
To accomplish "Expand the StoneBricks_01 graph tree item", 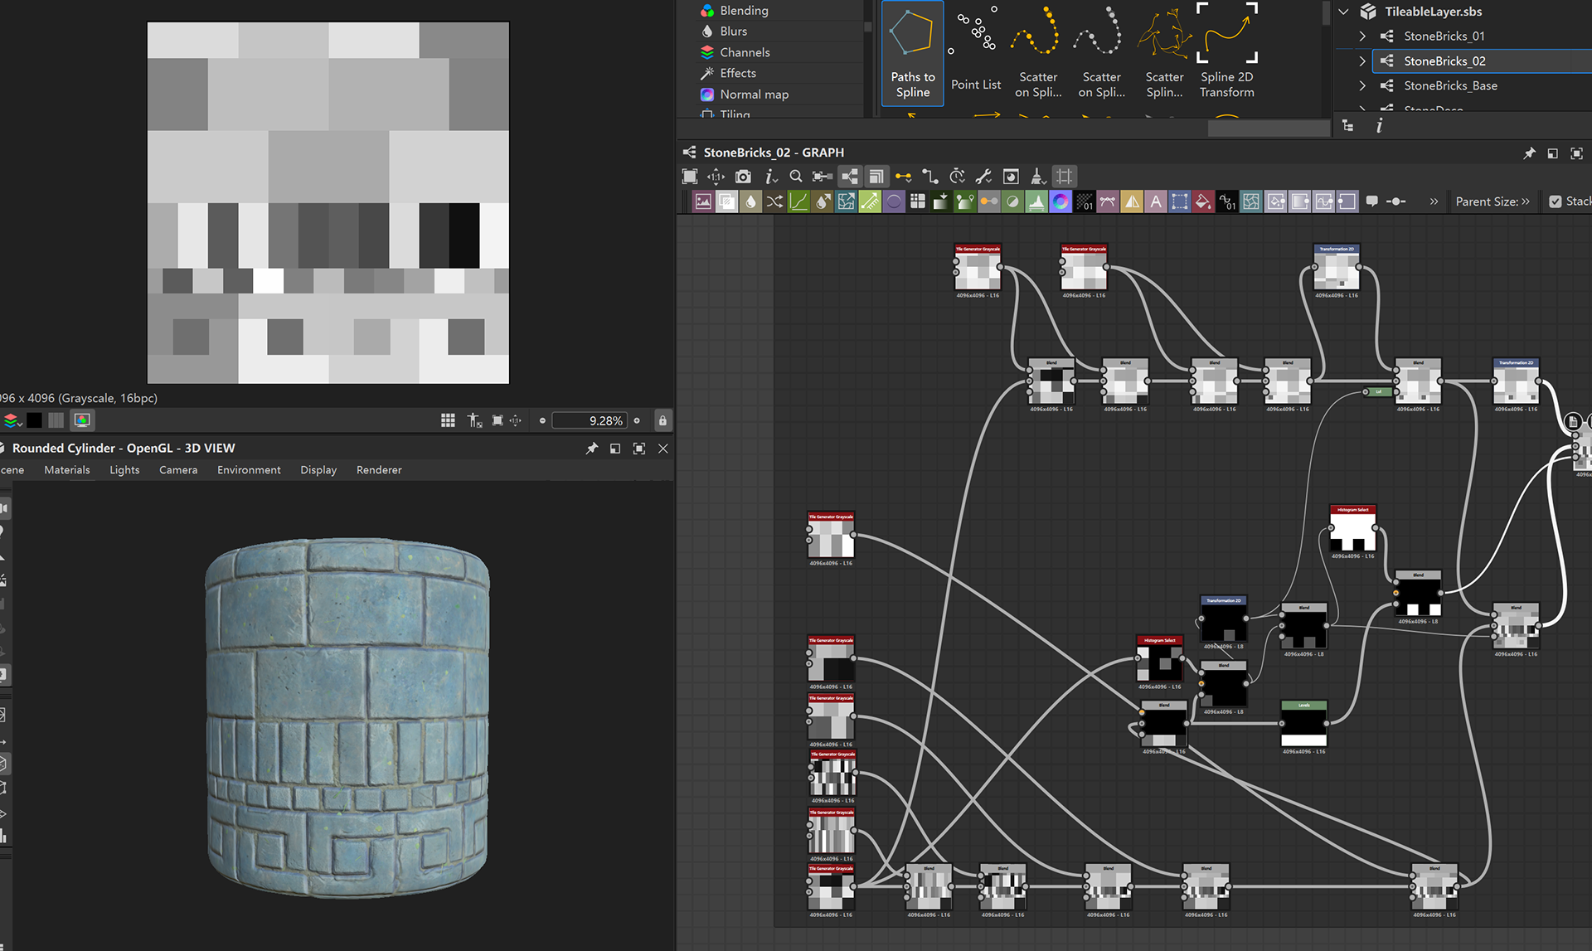I will coord(1362,36).
